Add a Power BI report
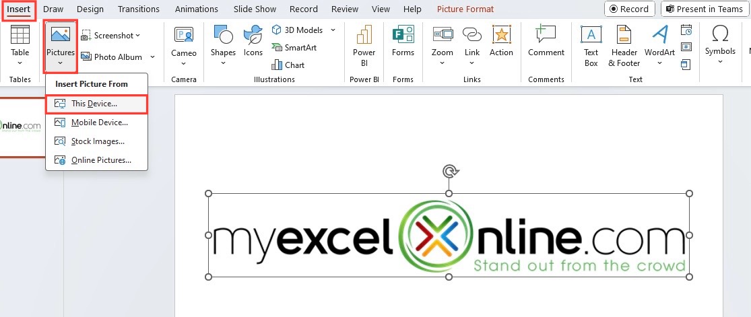The image size is (751, 317). pyautogui.click(x=364, y=46)
